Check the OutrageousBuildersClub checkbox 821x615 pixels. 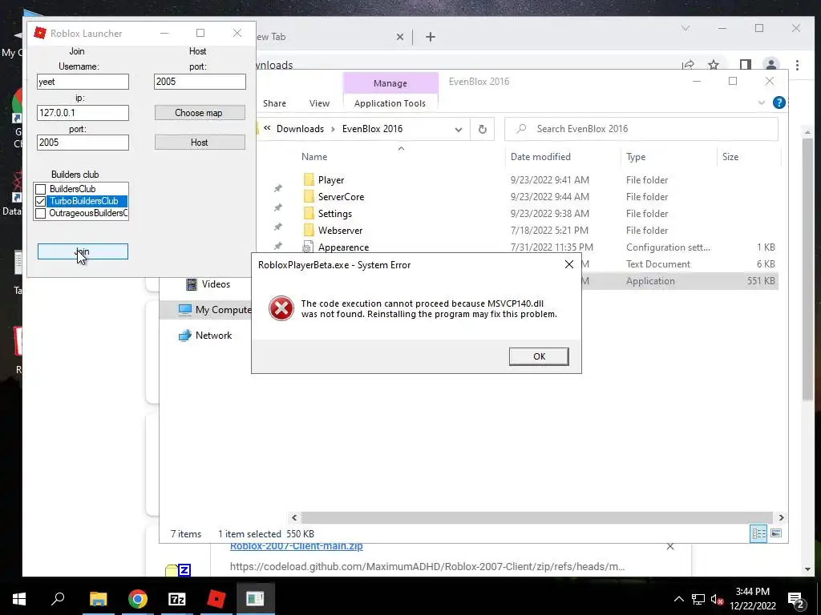coord(40,213)
